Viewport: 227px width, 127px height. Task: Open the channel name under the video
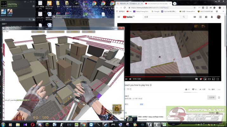[127, 96]
